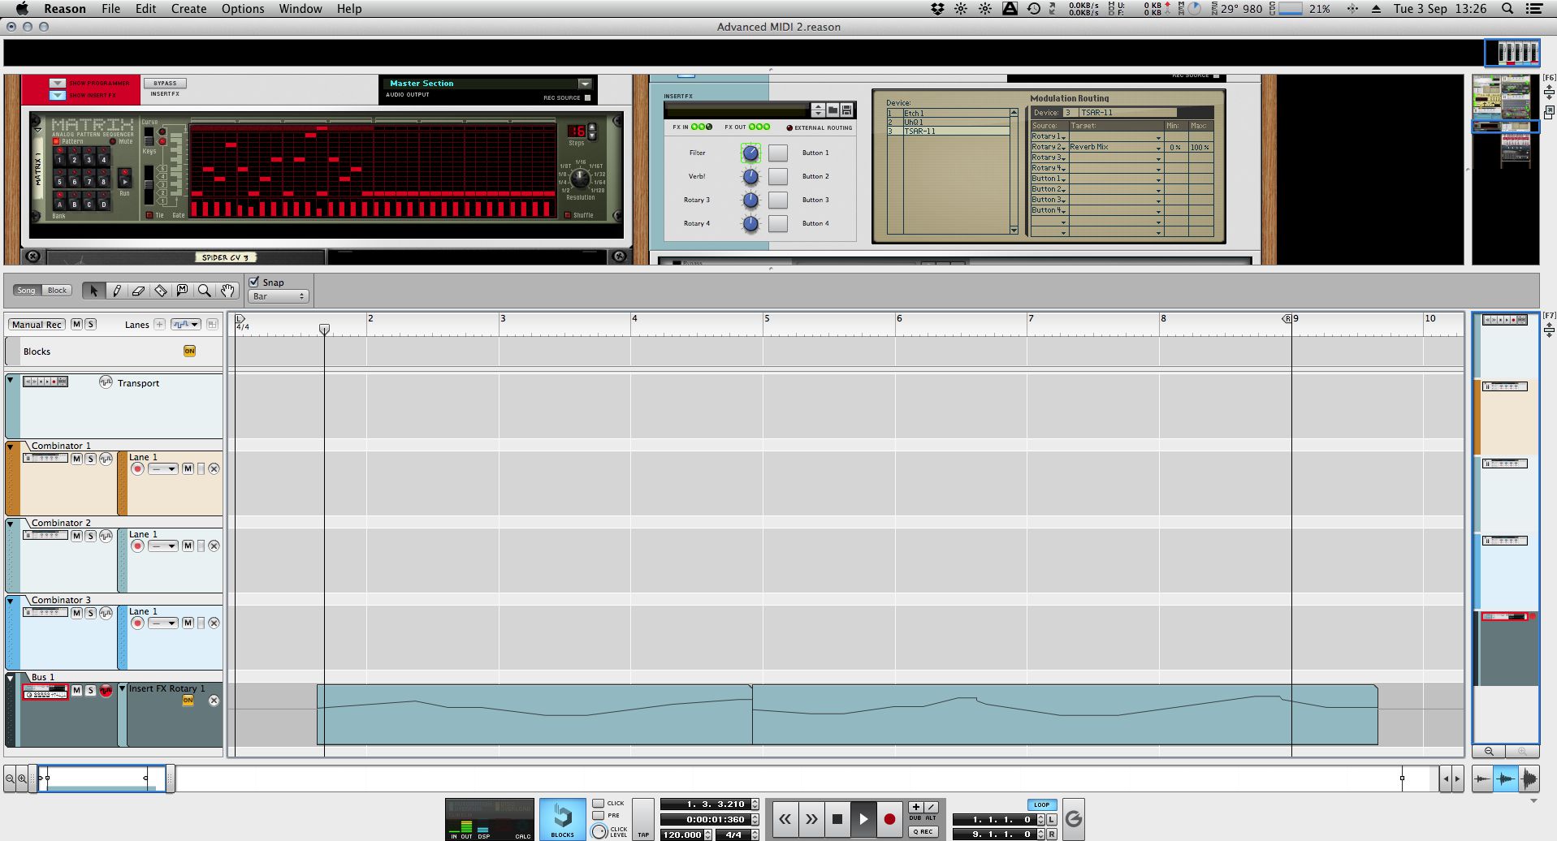Image resolution: width=1557 pixels, height=841 pixels.
Task: Open the Edit menu
Action: [145, 9]
